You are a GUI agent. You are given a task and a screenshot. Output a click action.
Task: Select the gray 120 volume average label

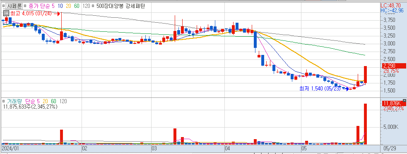(63, 102)
